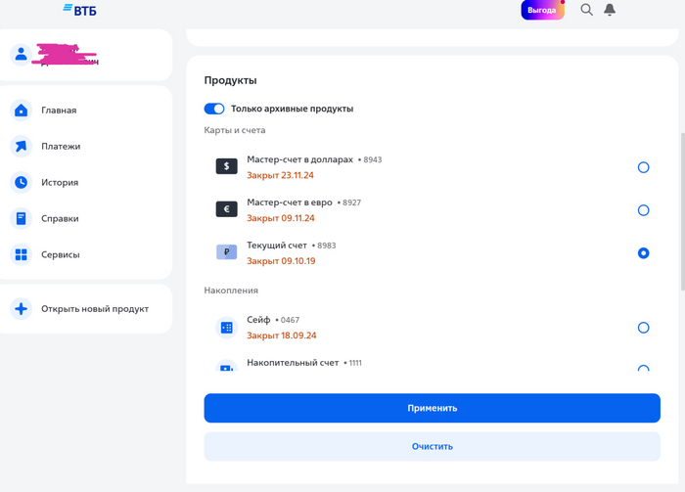Click the Очистить button

tap(433, 447)
